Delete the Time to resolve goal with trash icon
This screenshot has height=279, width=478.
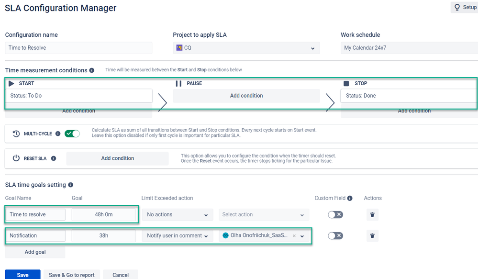tap(372, 215)
